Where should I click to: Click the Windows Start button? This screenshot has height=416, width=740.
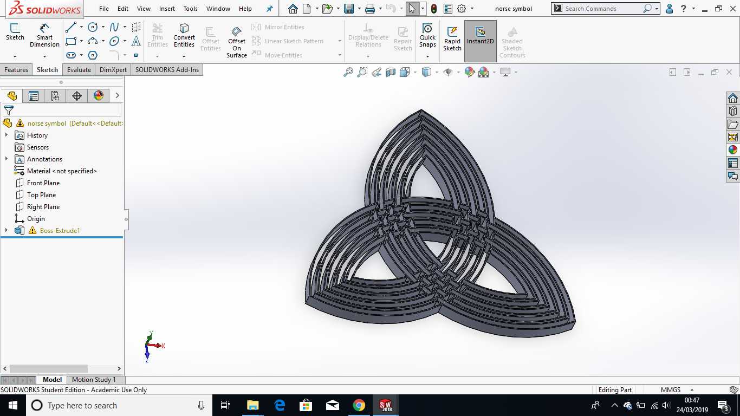coord(12,405)
